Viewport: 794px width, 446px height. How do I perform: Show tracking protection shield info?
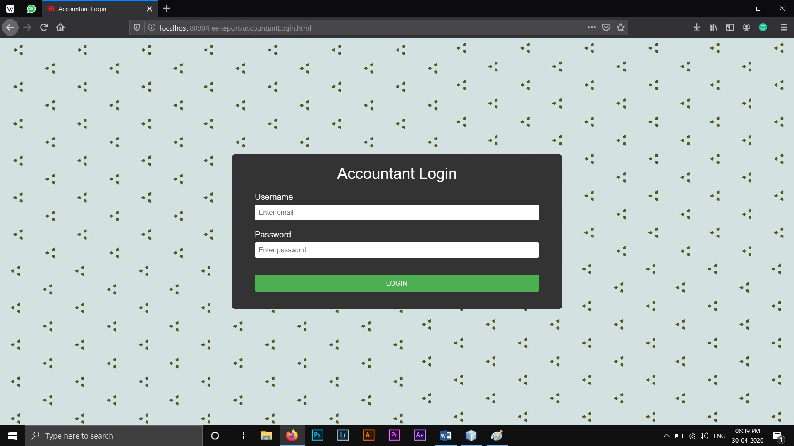point(137,27)
